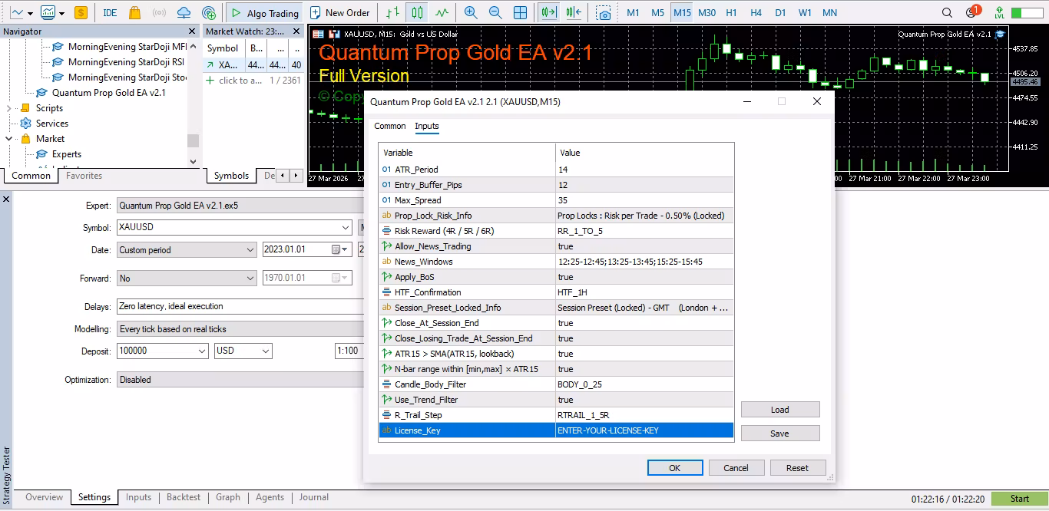Screen dimensions: 1049x511
Task: Select the H1 timeframe
Action: pos(732,13)
